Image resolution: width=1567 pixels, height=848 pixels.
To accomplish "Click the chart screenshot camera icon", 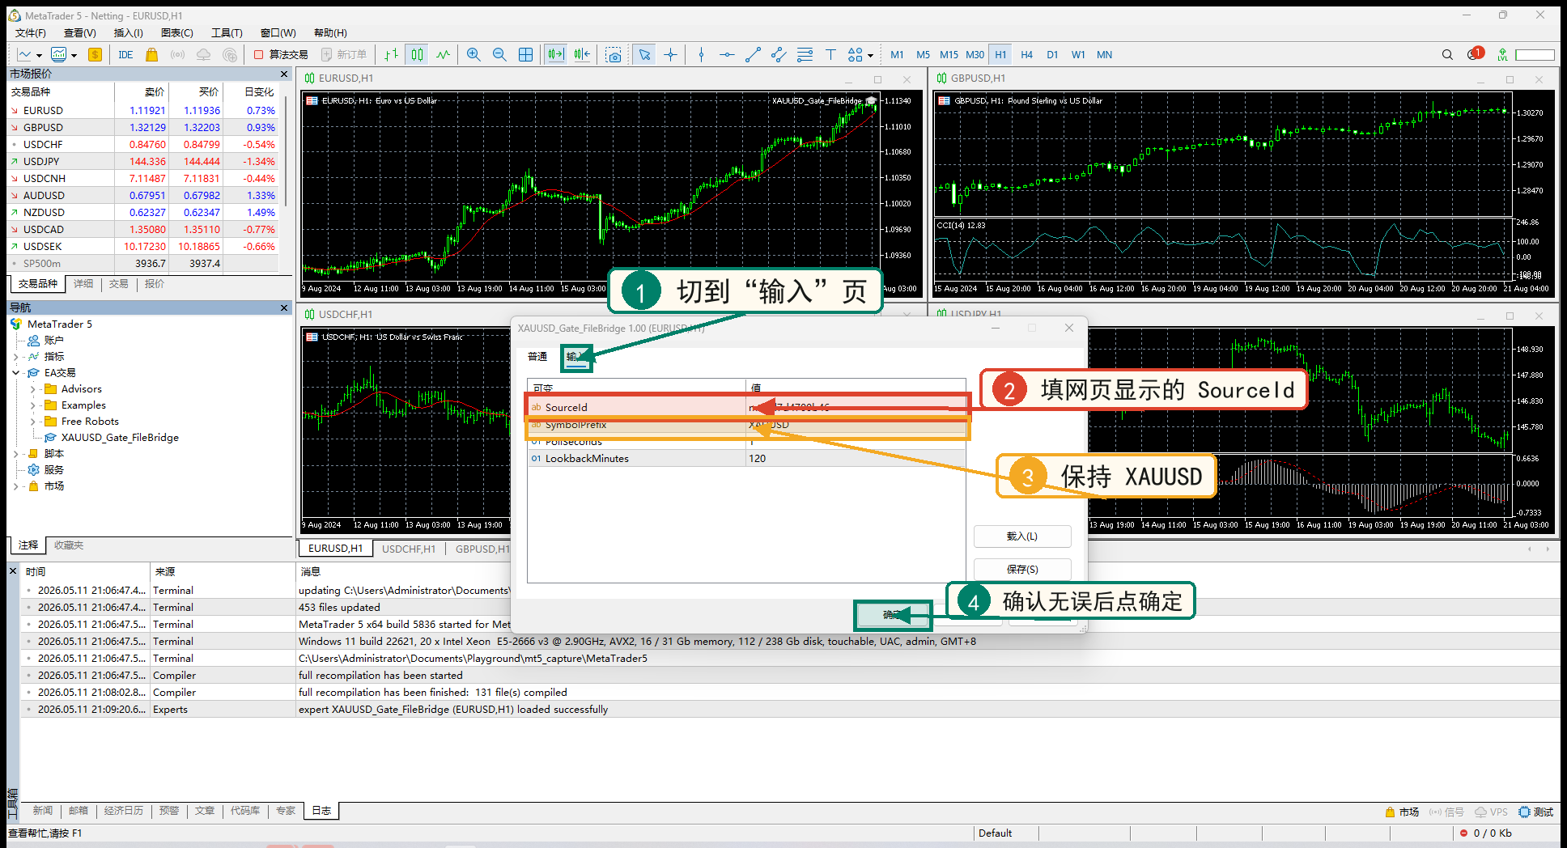I will (614, 54).
